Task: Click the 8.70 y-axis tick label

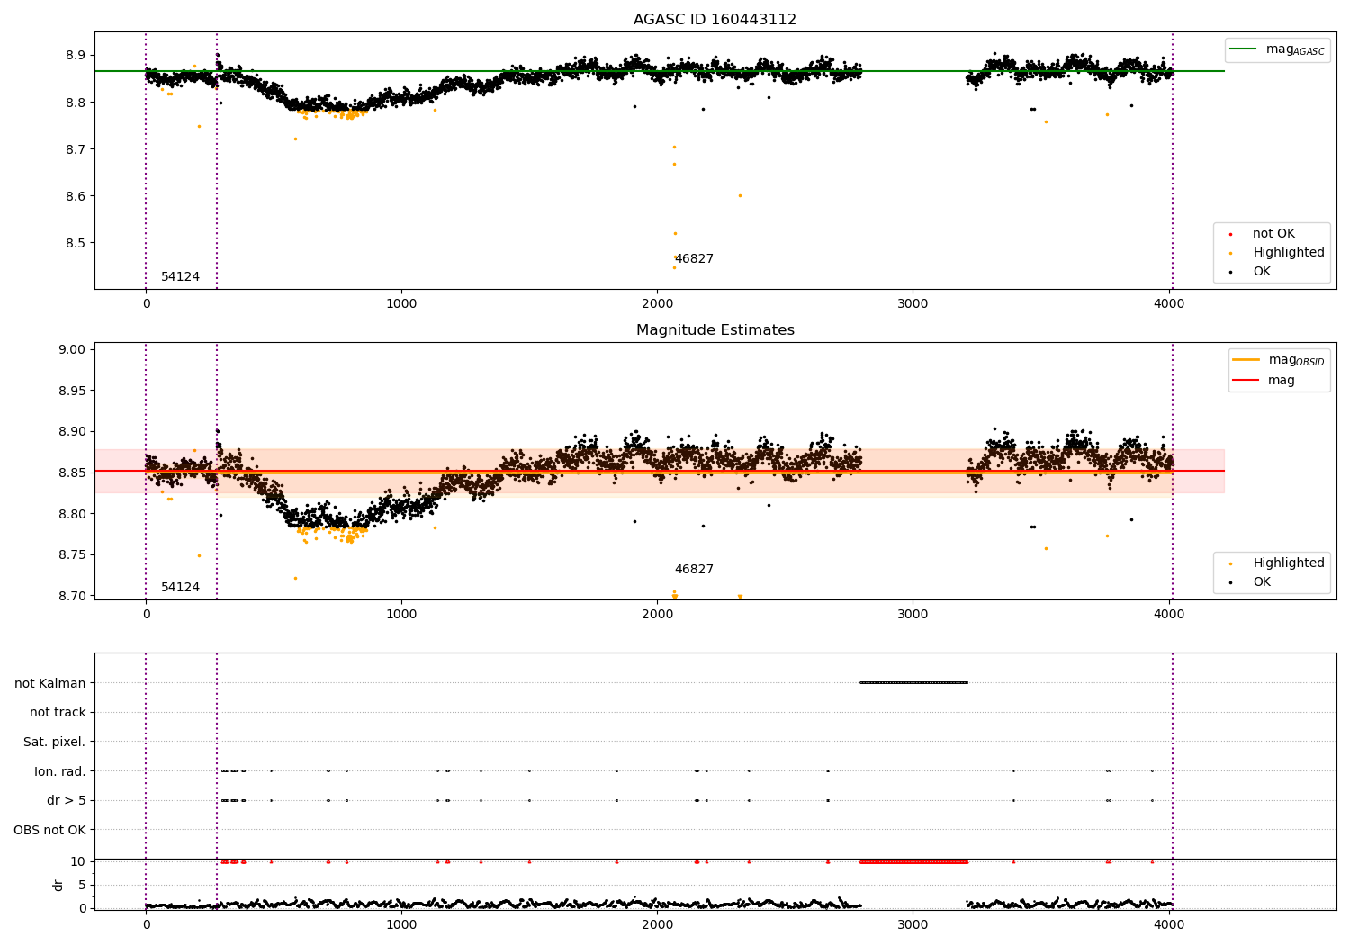Action: click(72, 596)
